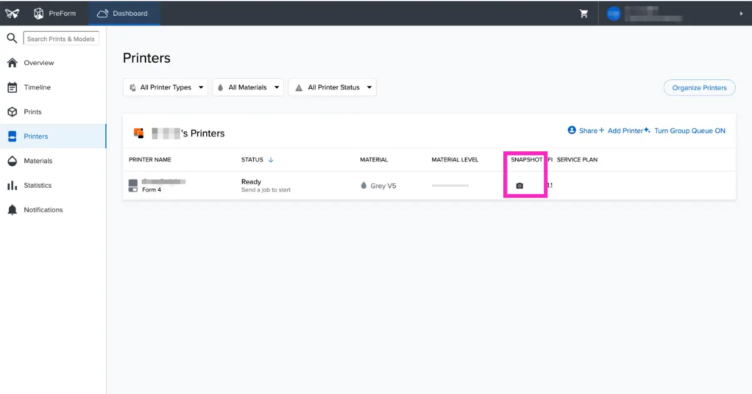
Task: Click MATERIAL column header
Action: 373,160
